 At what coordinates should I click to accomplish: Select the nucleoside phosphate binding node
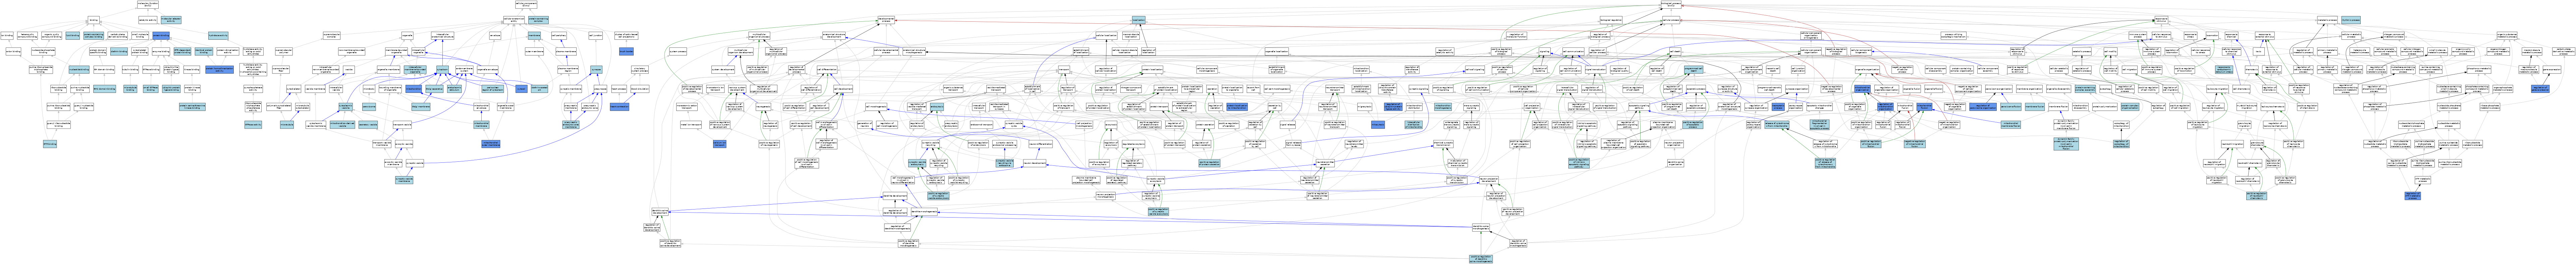43,52
